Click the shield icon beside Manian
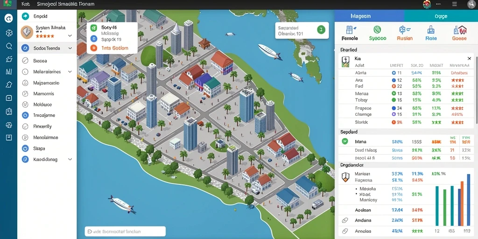 point(345,176)
